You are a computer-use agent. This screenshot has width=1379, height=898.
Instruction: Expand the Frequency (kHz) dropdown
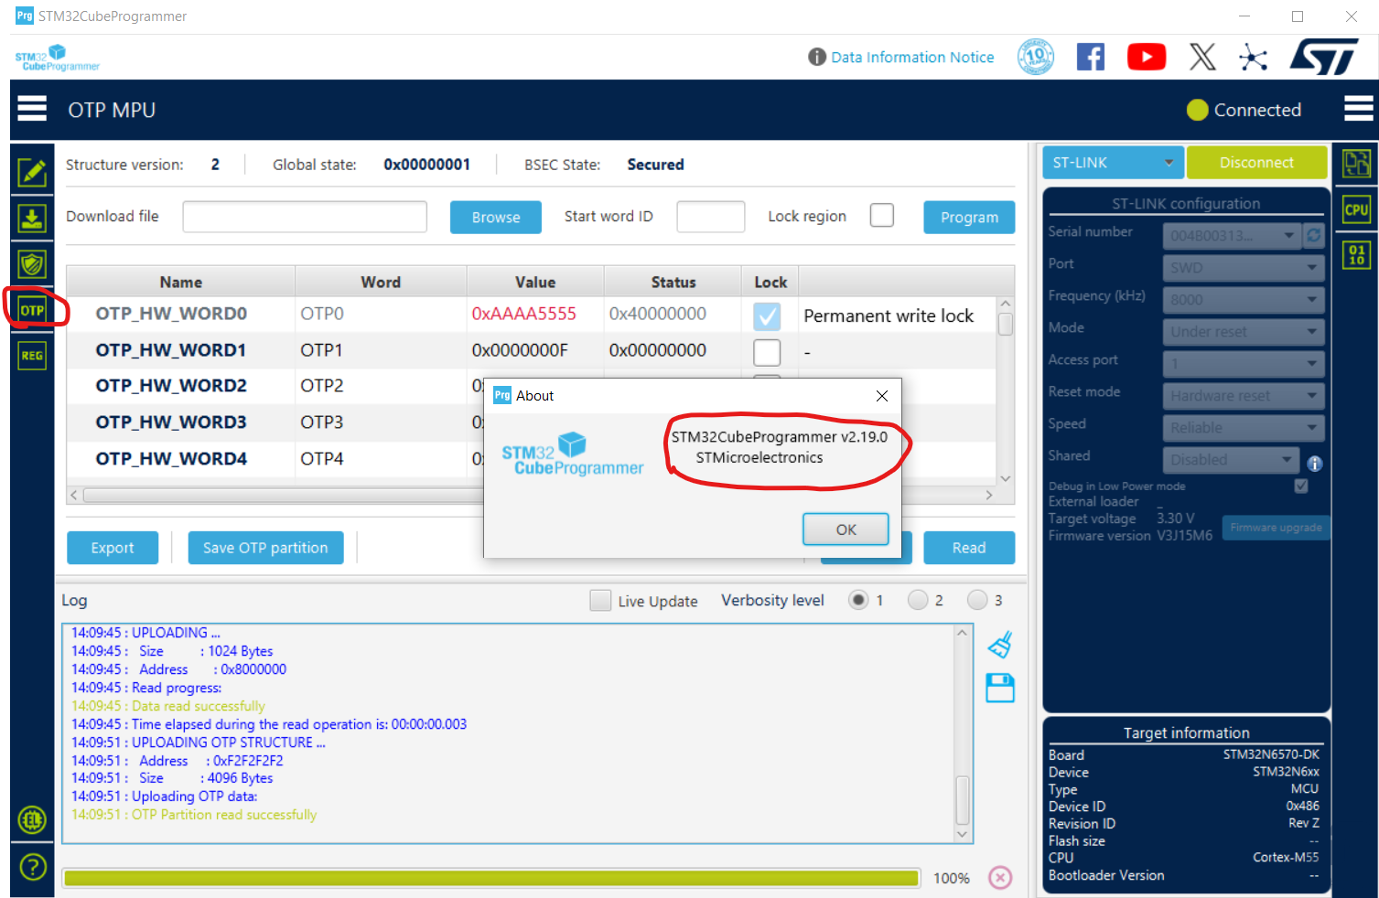pos(1244,300)
